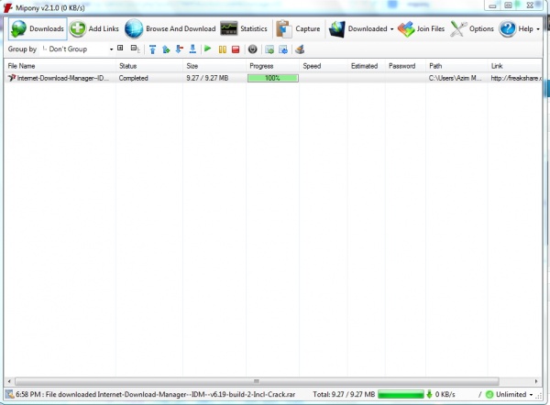Image resolution: width=550 pixels, height=405 pixels.
Task: Click the Link column header
Action: [x=514, y=66]
